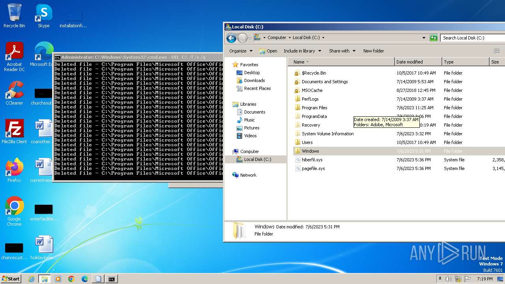Open Organize dropdown menu
The height and width of the screenshot is (284, 505).
(241, 51)
